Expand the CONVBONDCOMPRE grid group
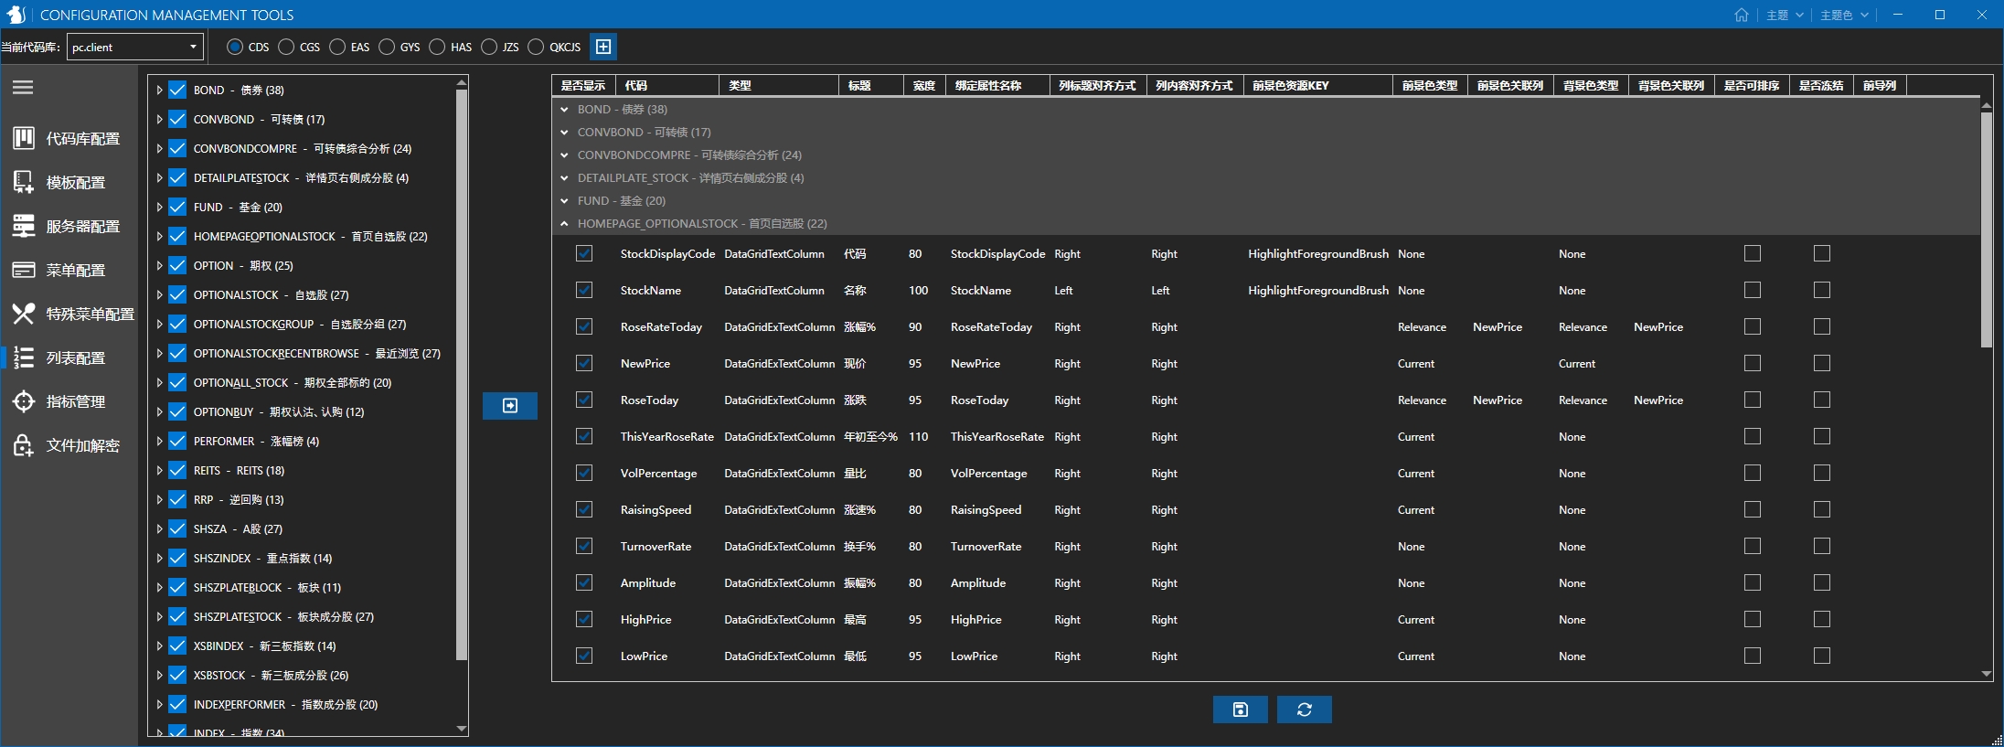The image size is (2004, 747). 564,155
